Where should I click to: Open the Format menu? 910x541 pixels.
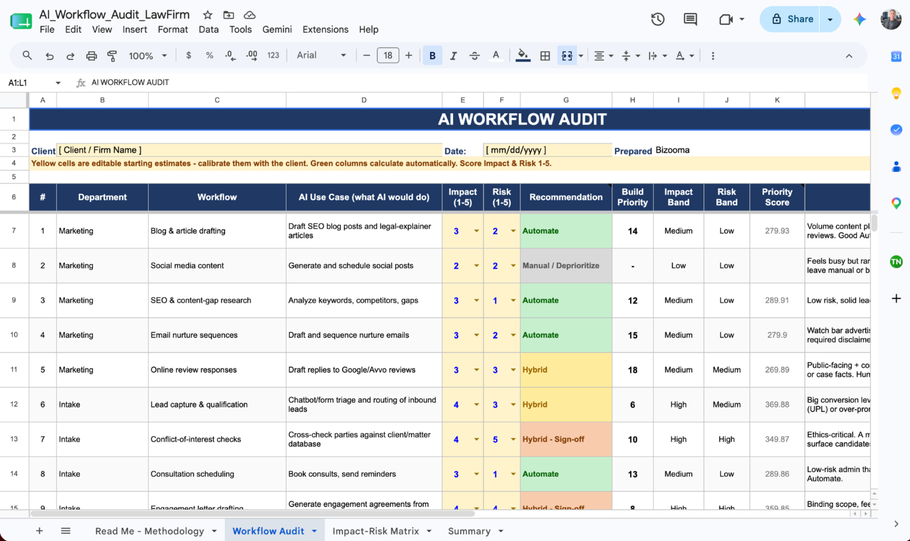tap(173, 29)
